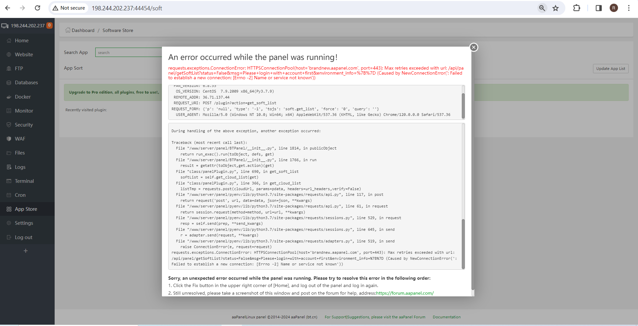Click the Update App List button
Image resolution: width=638 pixels, height=326 pixels.
point(610,68)
